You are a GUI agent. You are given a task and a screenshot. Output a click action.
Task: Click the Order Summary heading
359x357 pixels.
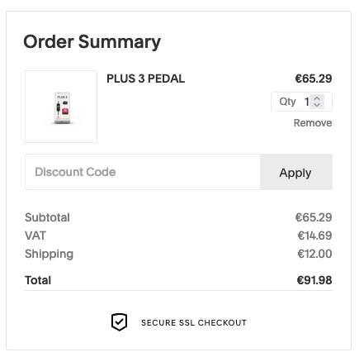coord(92,42)
